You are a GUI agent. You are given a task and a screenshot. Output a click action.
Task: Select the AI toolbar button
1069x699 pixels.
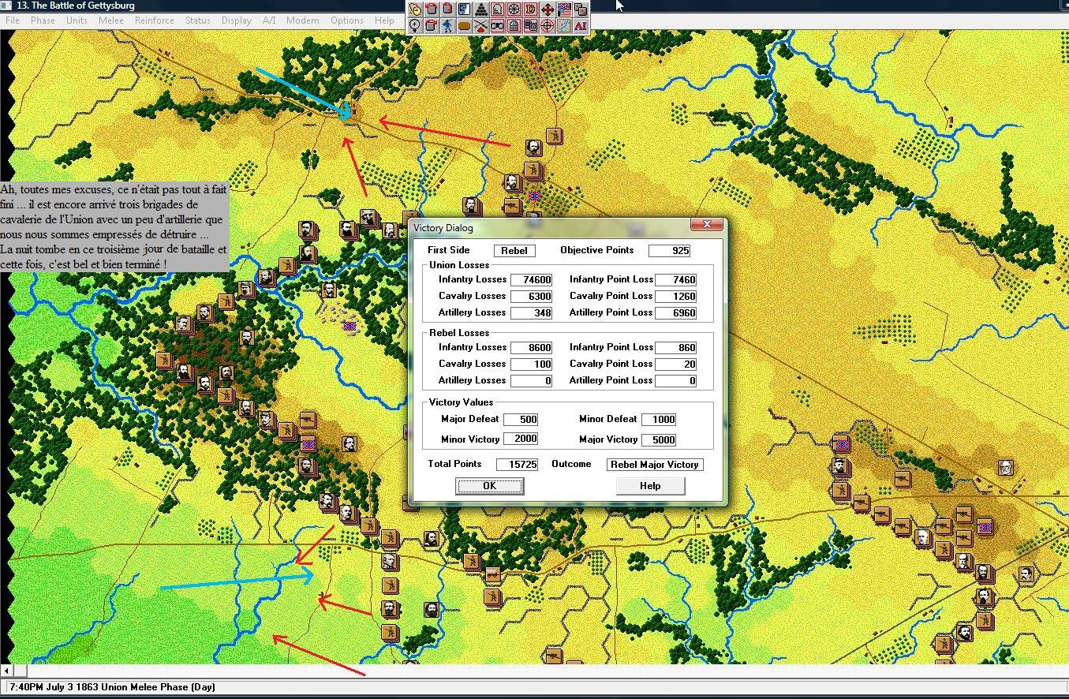(x=581, y=26)
